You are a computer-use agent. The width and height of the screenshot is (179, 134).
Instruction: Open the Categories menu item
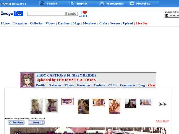[x=20, y=23]
